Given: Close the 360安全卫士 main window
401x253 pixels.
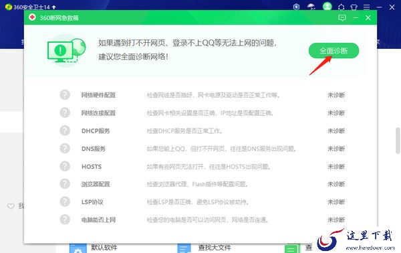Looking at the screenshot, I should click(392, 7).
